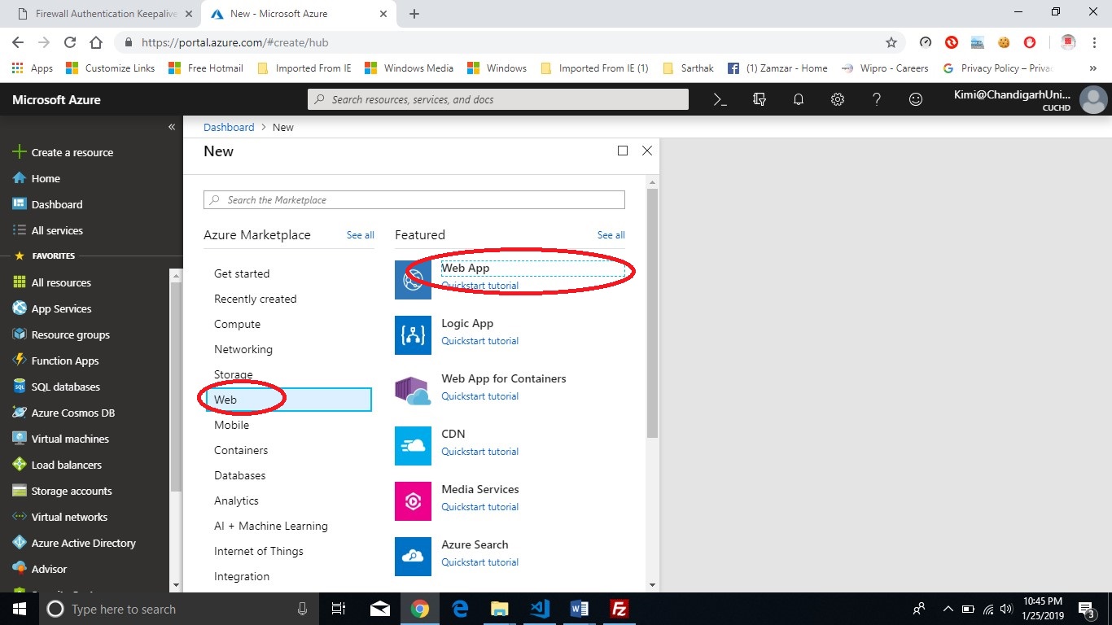Open Azure notifications bell

tap(799, 99)
